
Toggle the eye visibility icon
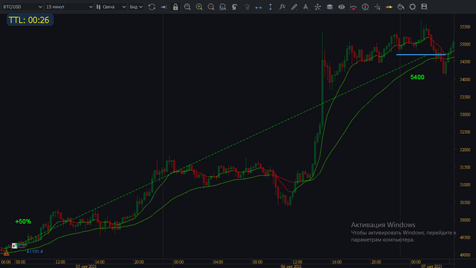pyautogui.click(x=341, y=7)
